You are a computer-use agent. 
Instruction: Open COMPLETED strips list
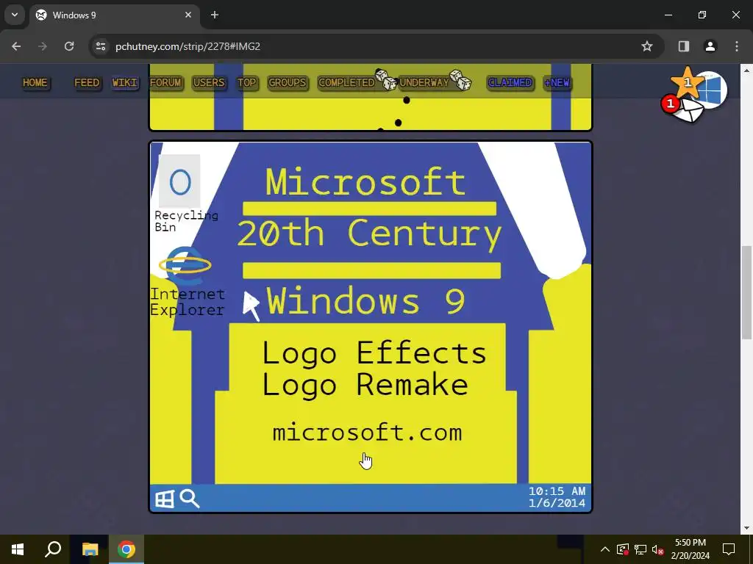[x=346, y=82]
